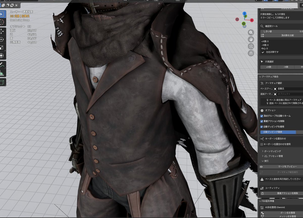Toggle 重複アクションを削除 checkbox
The width and height of the screenshot is (303, 218).
[262, 121]
